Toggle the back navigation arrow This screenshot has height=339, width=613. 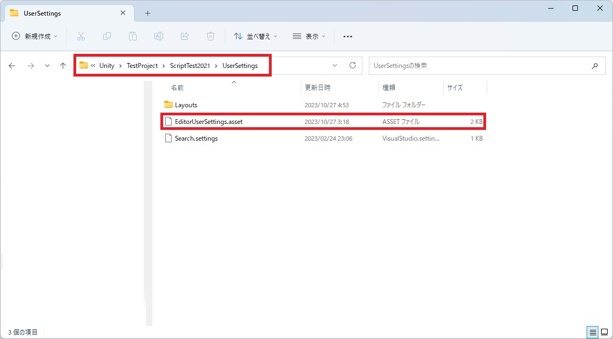(x=12, y=65)
